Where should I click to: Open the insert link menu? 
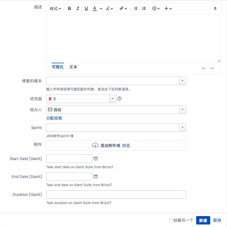123,9
